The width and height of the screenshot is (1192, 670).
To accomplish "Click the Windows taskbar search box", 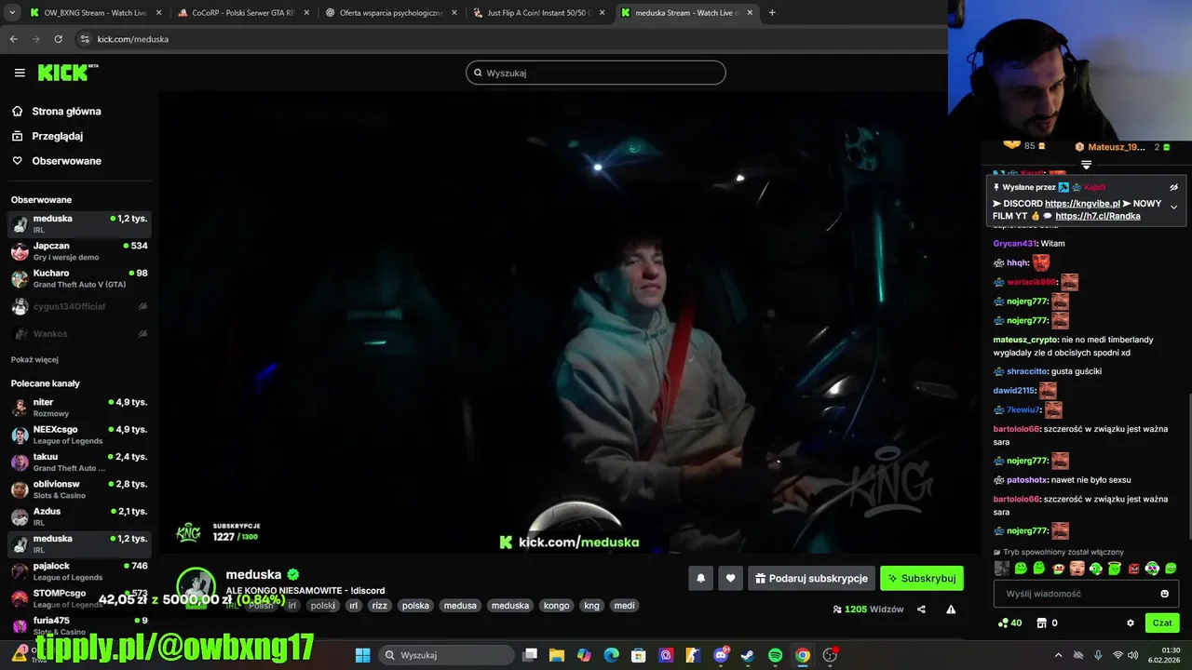I will tap(447, 655).
